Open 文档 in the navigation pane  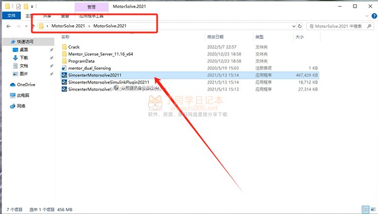point(24,65)
